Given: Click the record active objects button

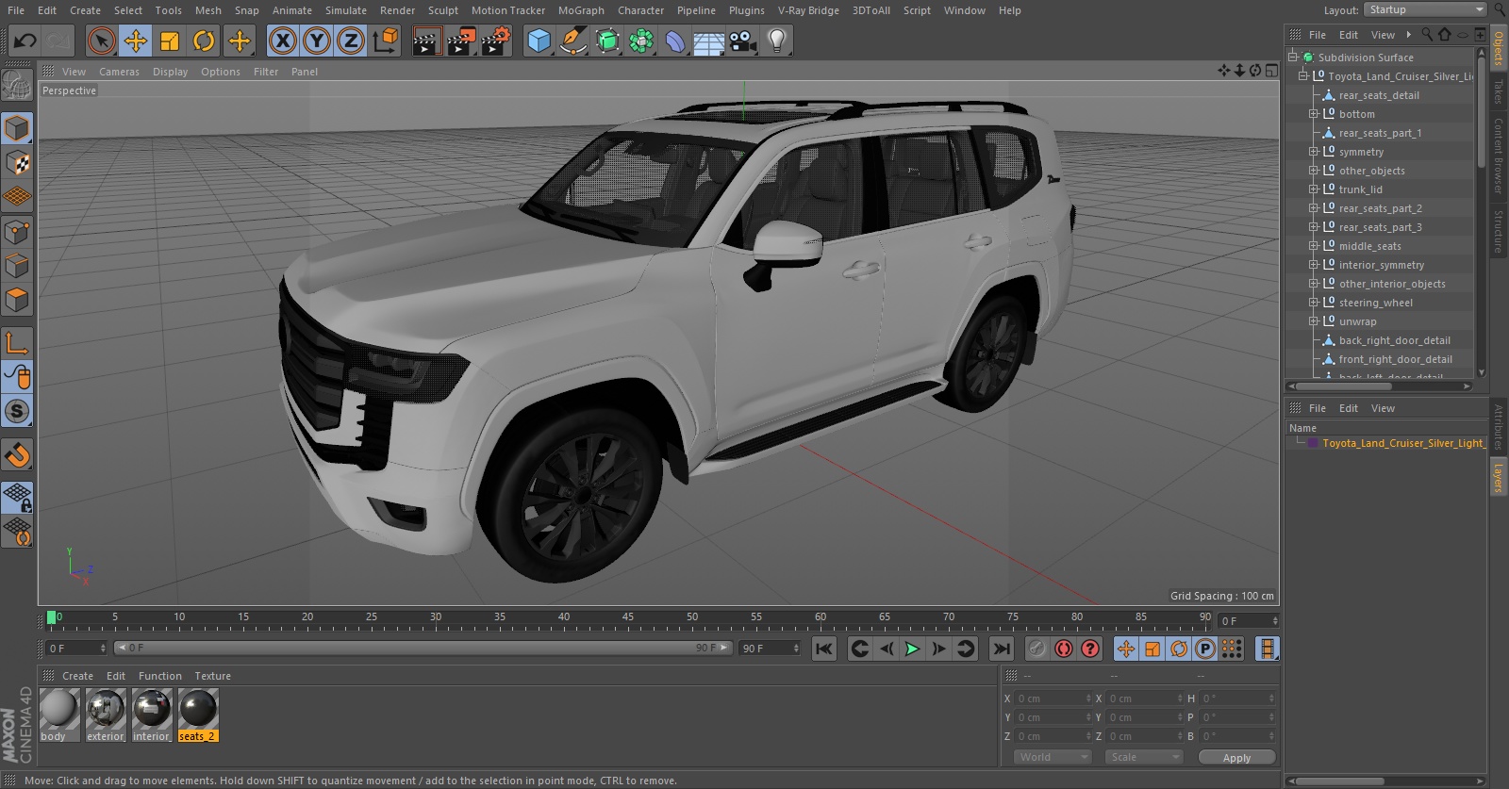Looking at the screenshot, I should (x=1036, y=649).
